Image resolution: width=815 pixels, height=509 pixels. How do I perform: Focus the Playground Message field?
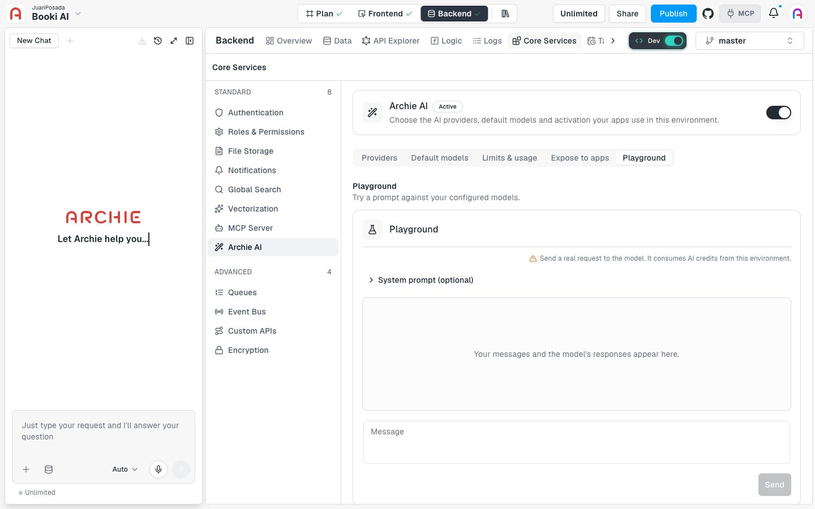(577, 442)
